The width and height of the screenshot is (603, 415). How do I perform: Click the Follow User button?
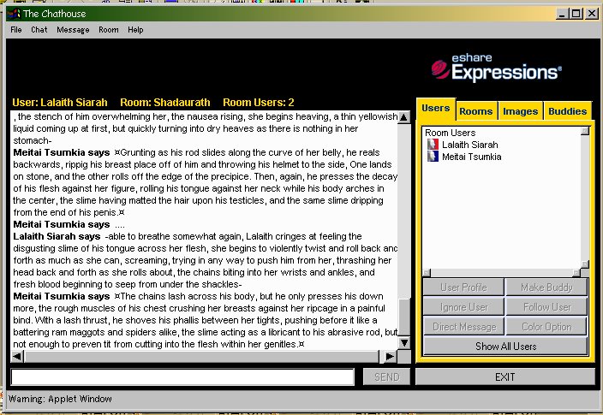pos(546,307)
